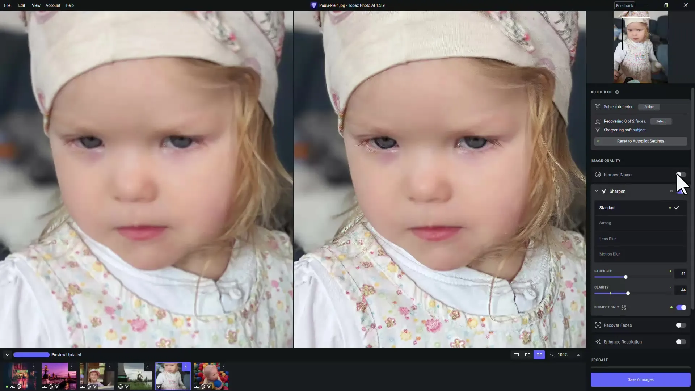Image resolution: width=695 pixels, height=391 pixels.
Task: Click Reset to Autopilot Settings button
Action: pos(640,141)
